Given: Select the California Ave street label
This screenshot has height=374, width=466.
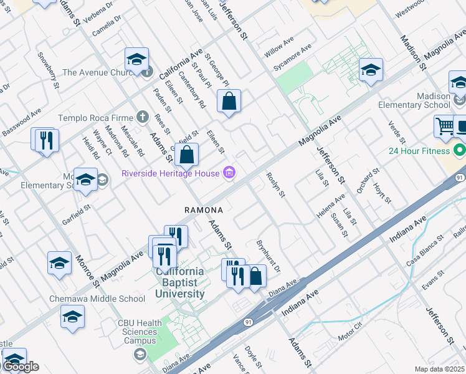Looking at the screenshot, I should pos(181,64).
